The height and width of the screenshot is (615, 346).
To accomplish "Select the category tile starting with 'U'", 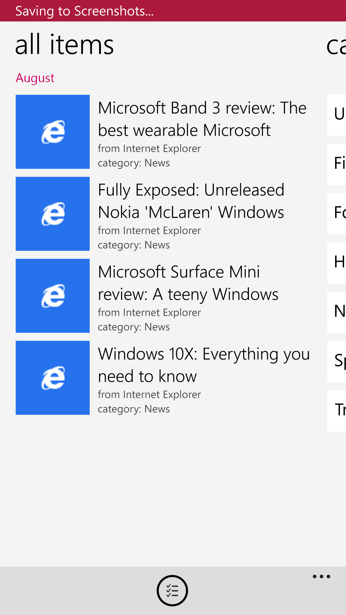I will (x=336, y=115).
